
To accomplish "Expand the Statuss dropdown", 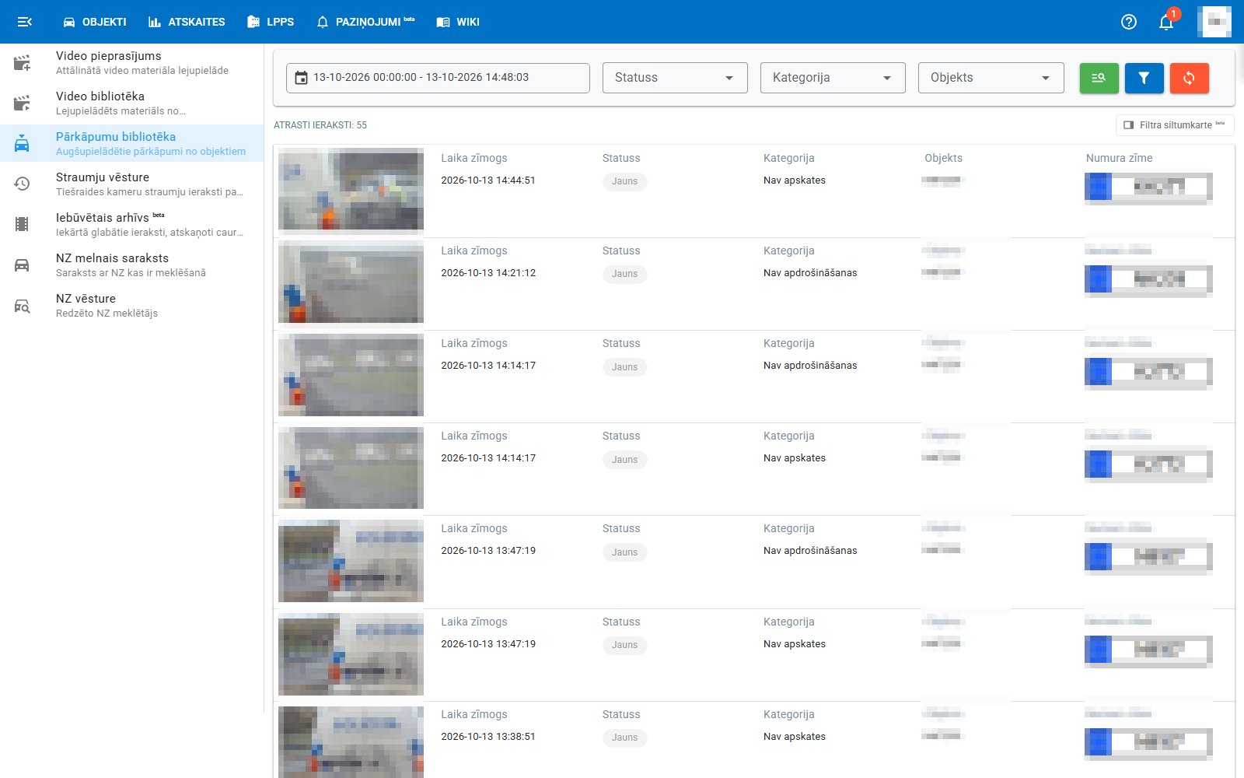I will pos(675,78).
